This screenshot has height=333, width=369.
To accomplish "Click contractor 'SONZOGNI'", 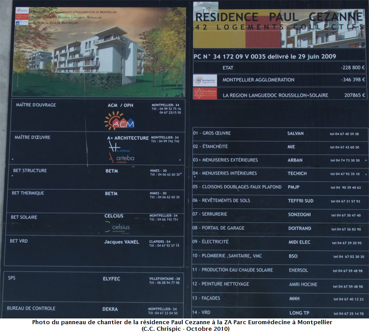I will 299,214.
